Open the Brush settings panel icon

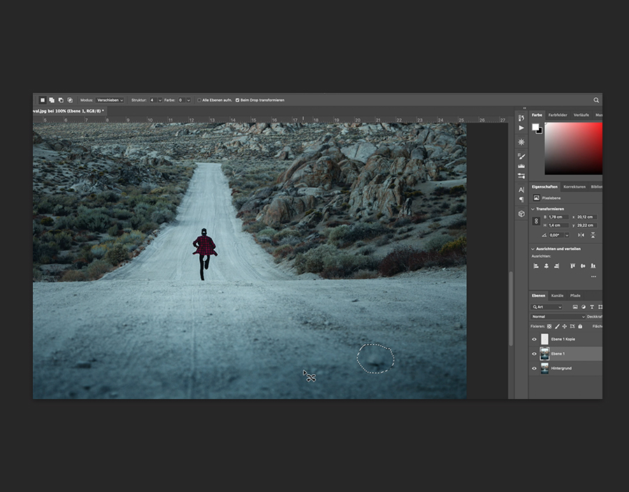(521, 155)
